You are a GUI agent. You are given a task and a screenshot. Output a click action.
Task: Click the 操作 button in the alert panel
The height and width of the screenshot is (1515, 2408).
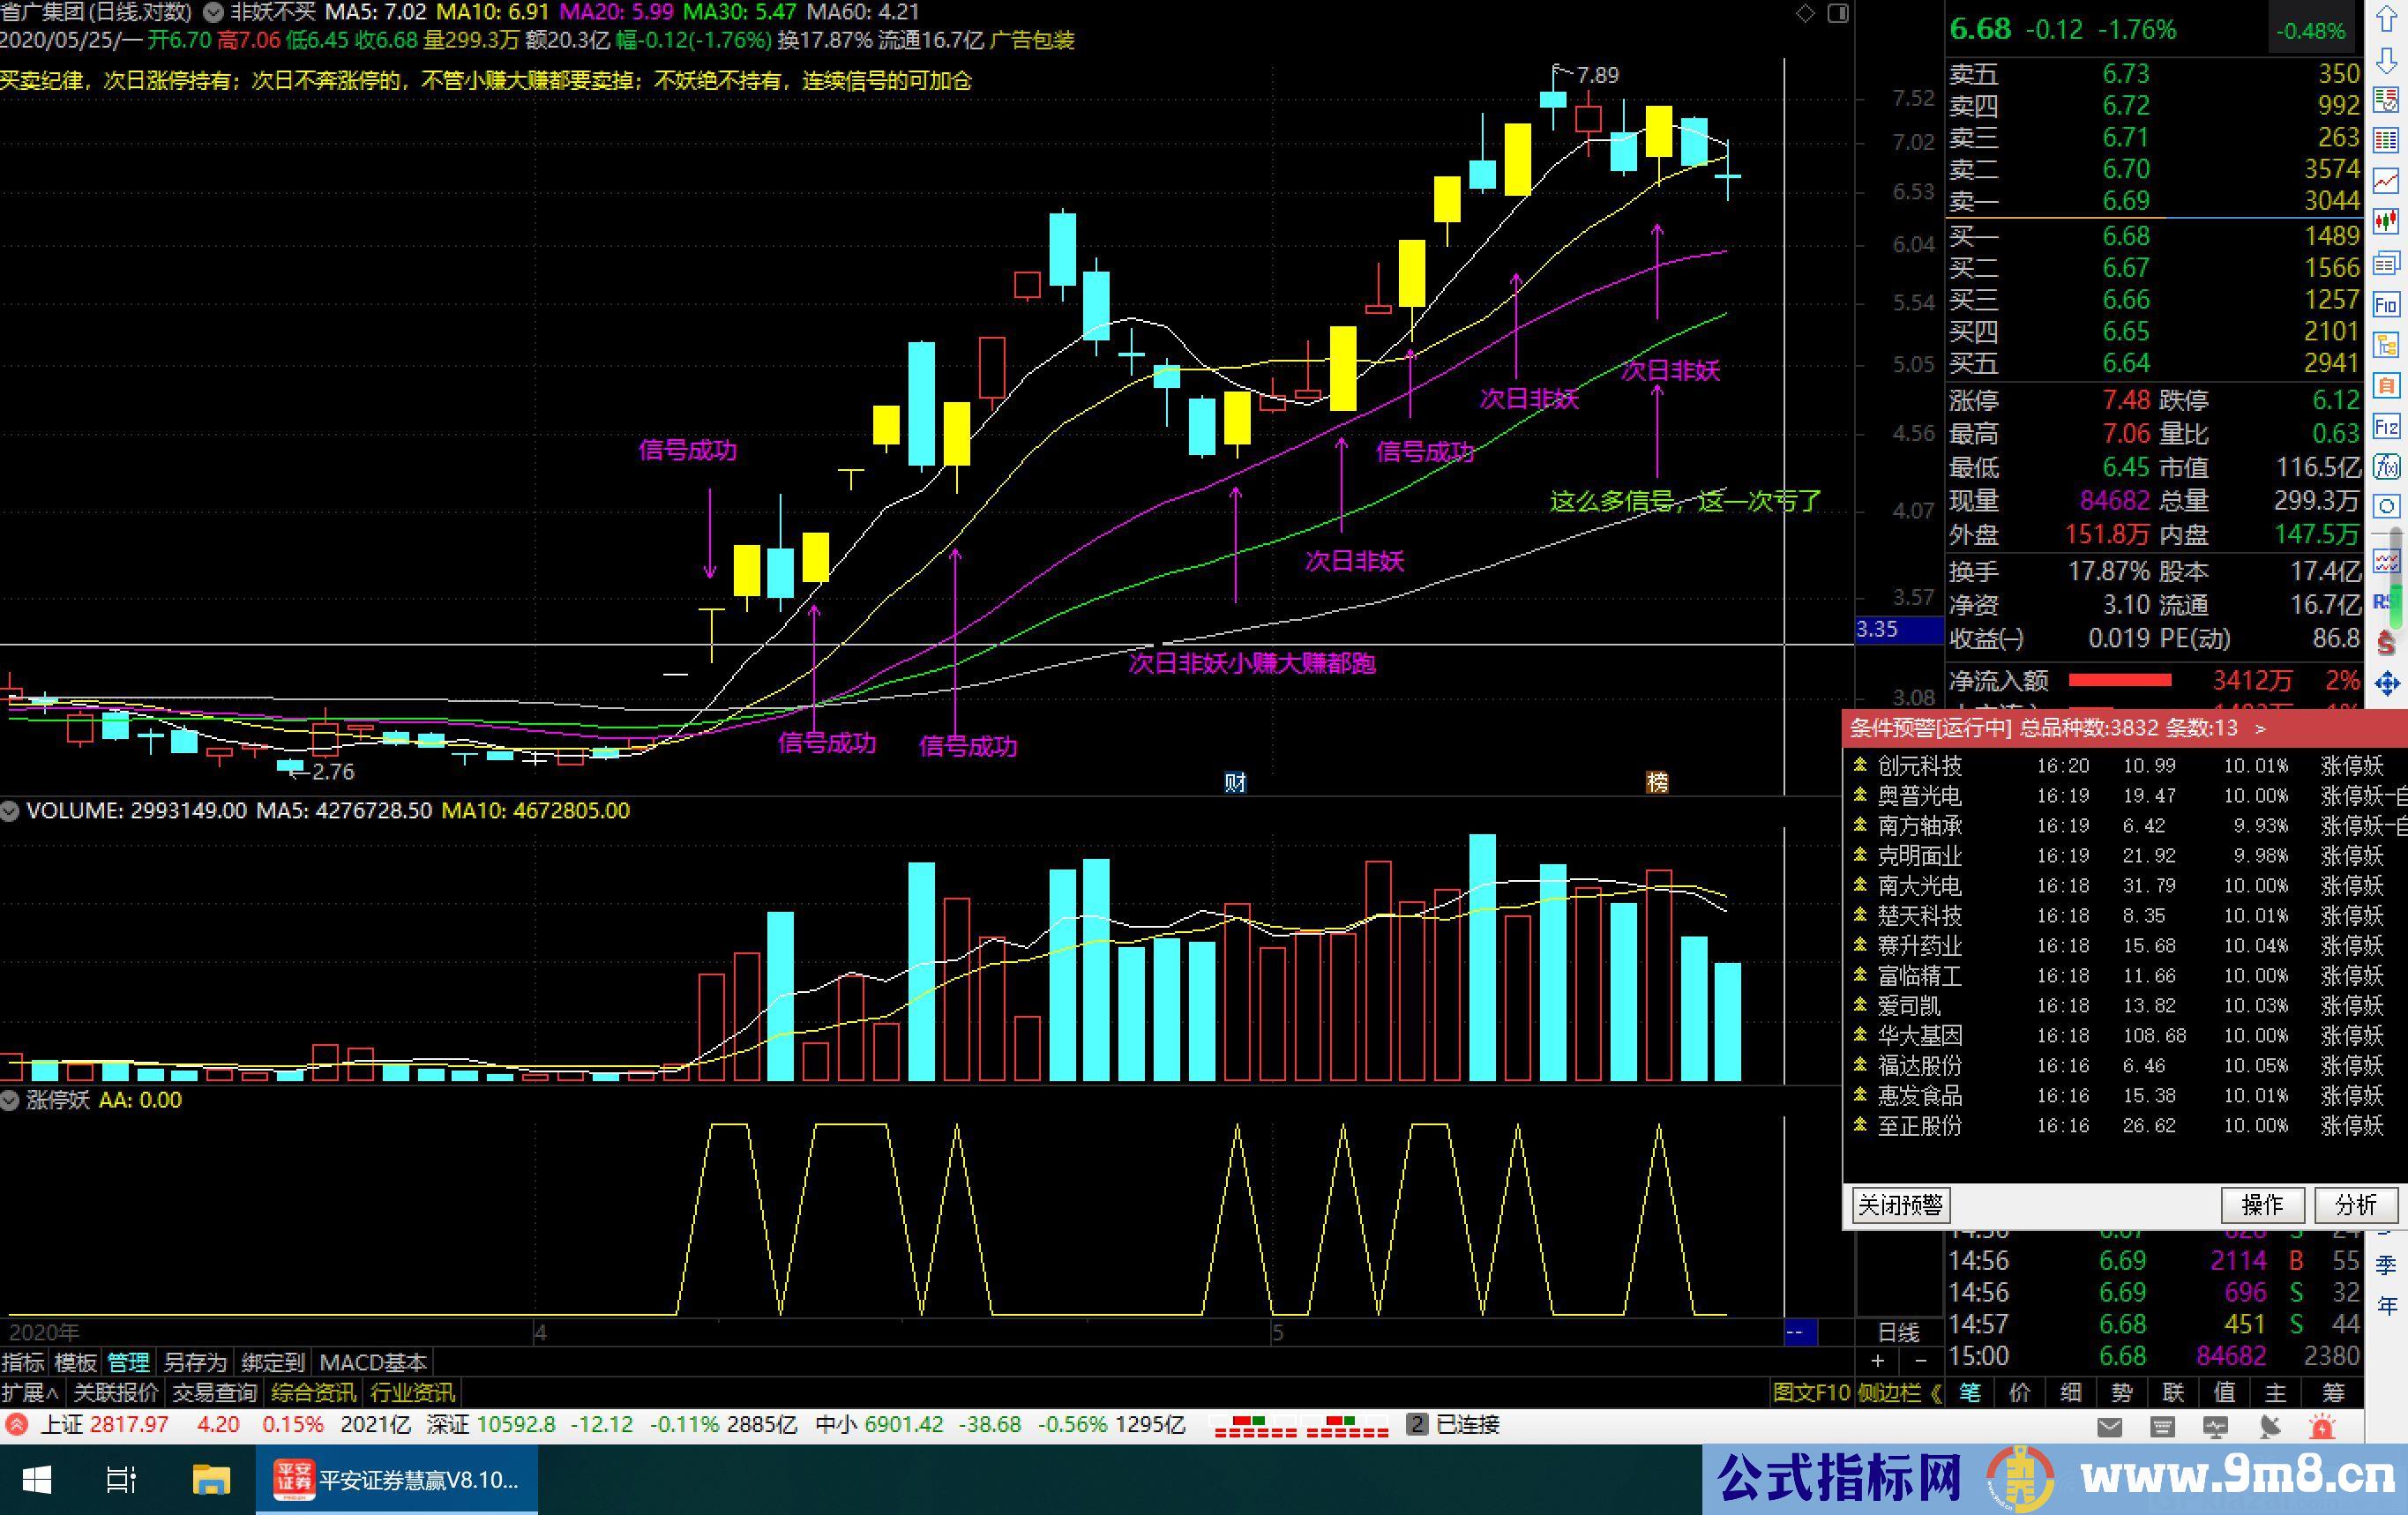(2262, 1205)
